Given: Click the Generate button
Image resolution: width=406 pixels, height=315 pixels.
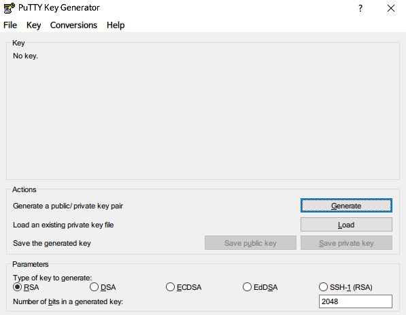Looking at the screenshot, I should (346, 206).
